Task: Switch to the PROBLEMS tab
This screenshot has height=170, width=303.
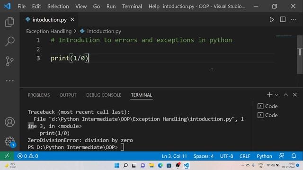Action: (x=39, y=95)
